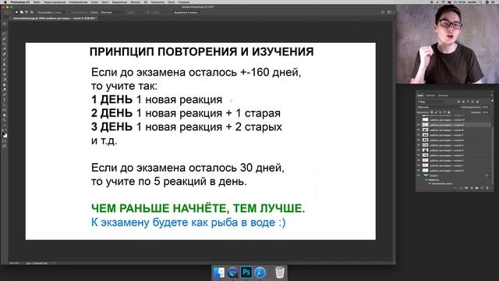
Task: Click the foreground color swatch
Action: coord(3,133)
